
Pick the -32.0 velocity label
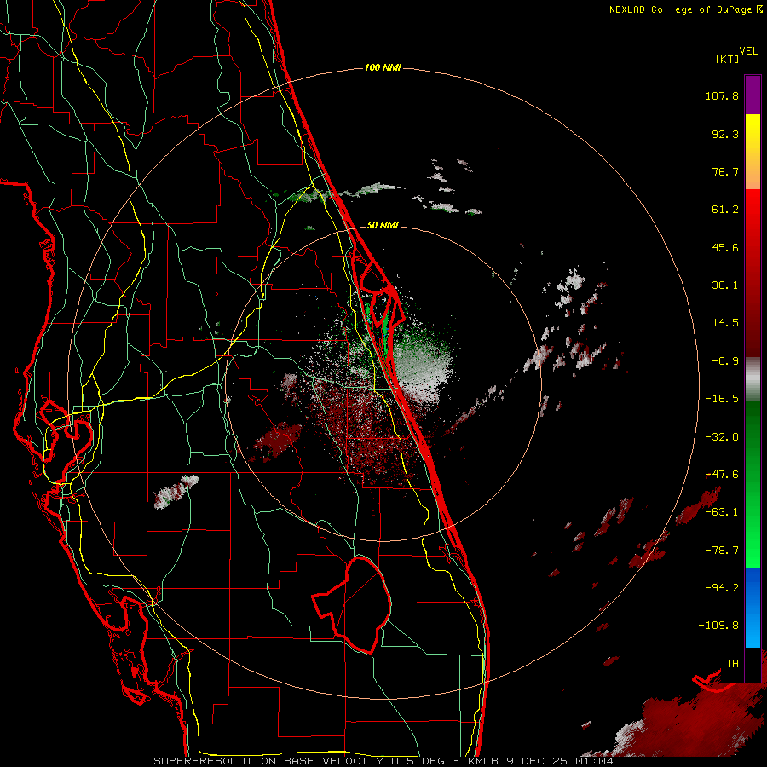pos(722,437)
